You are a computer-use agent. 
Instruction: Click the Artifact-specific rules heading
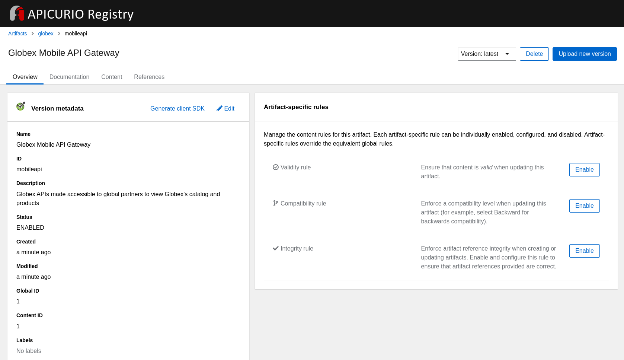[x=296, y=107]
